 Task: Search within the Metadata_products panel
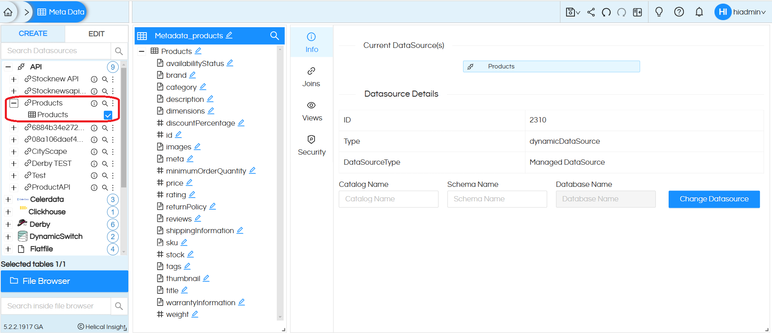[x=274, y=36]
